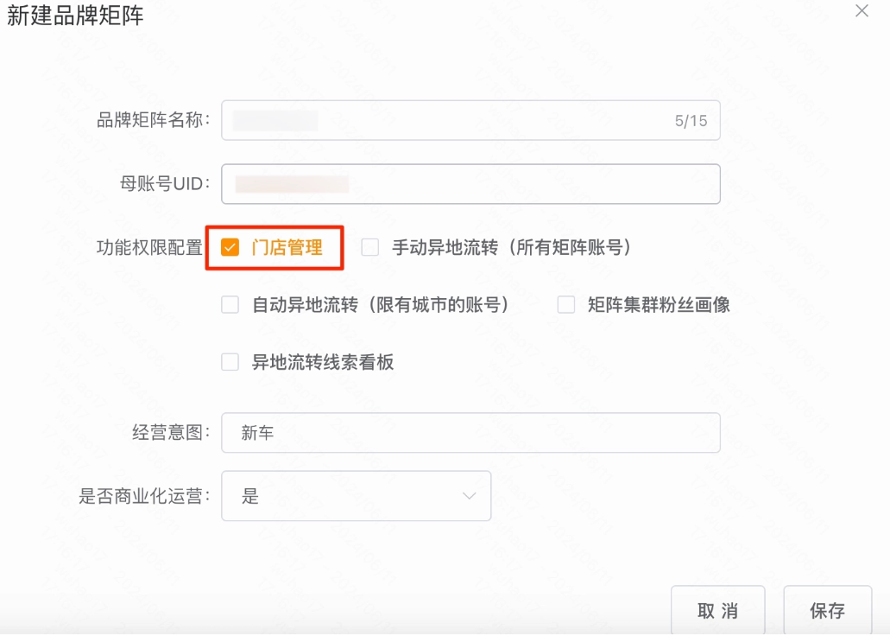The width and height of the screenshot is (890, 636).
Task: Enable 手动异地流转（所有矩阵账号）option
Action: (x=370, y=248)
